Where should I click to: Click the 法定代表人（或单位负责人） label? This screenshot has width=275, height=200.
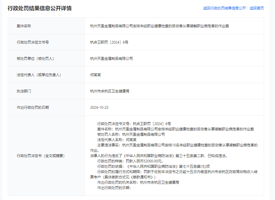[39, 75]
